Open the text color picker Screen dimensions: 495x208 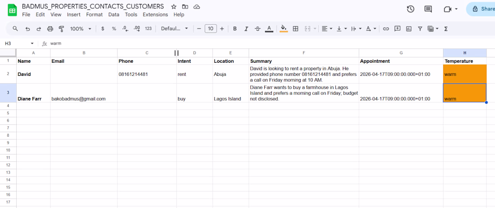tap(269, 29)
